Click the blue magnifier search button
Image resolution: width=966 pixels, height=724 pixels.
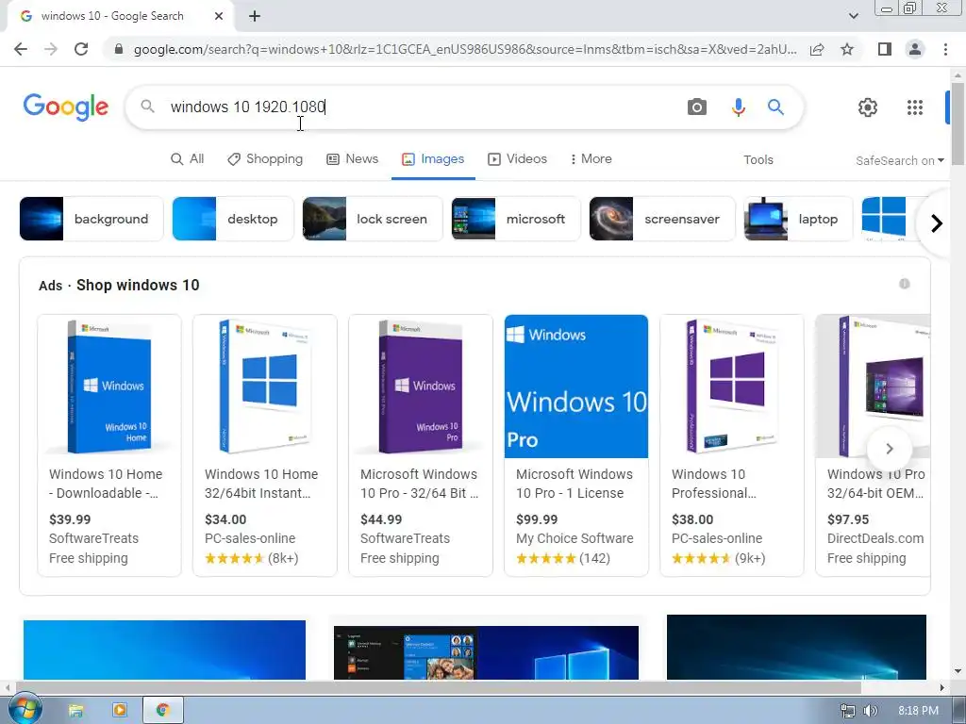pos(775,107)
